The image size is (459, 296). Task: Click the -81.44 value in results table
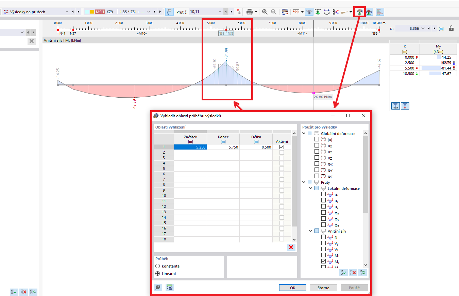(445, 68)
